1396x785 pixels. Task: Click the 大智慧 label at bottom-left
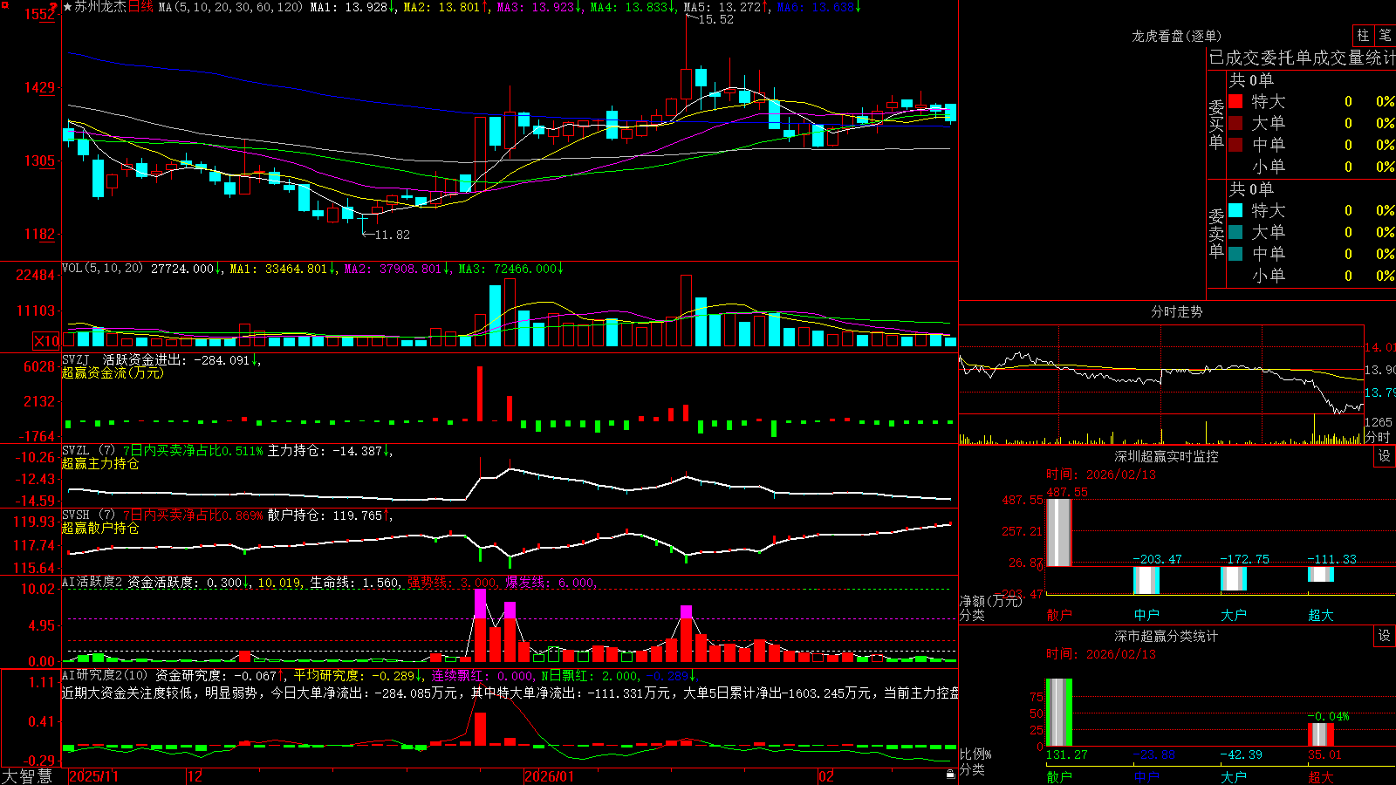click(27, 775)
